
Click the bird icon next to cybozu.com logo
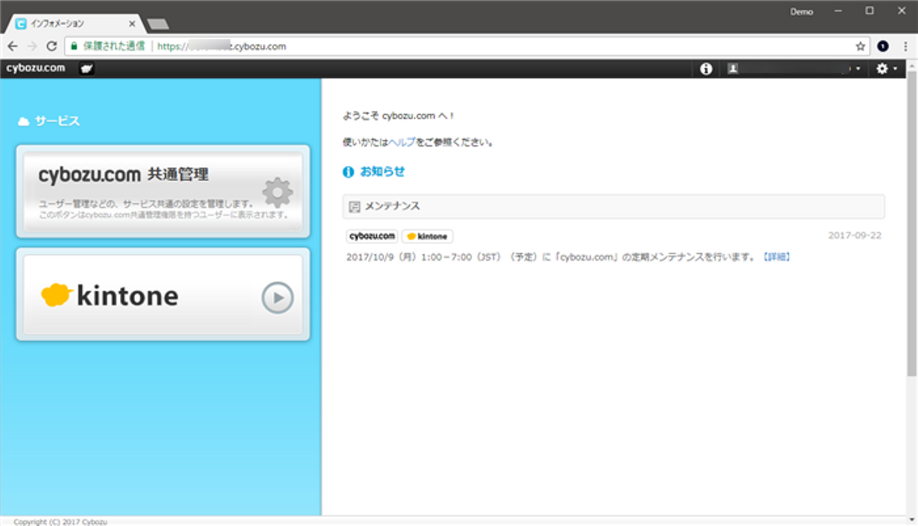click(87, 69)
